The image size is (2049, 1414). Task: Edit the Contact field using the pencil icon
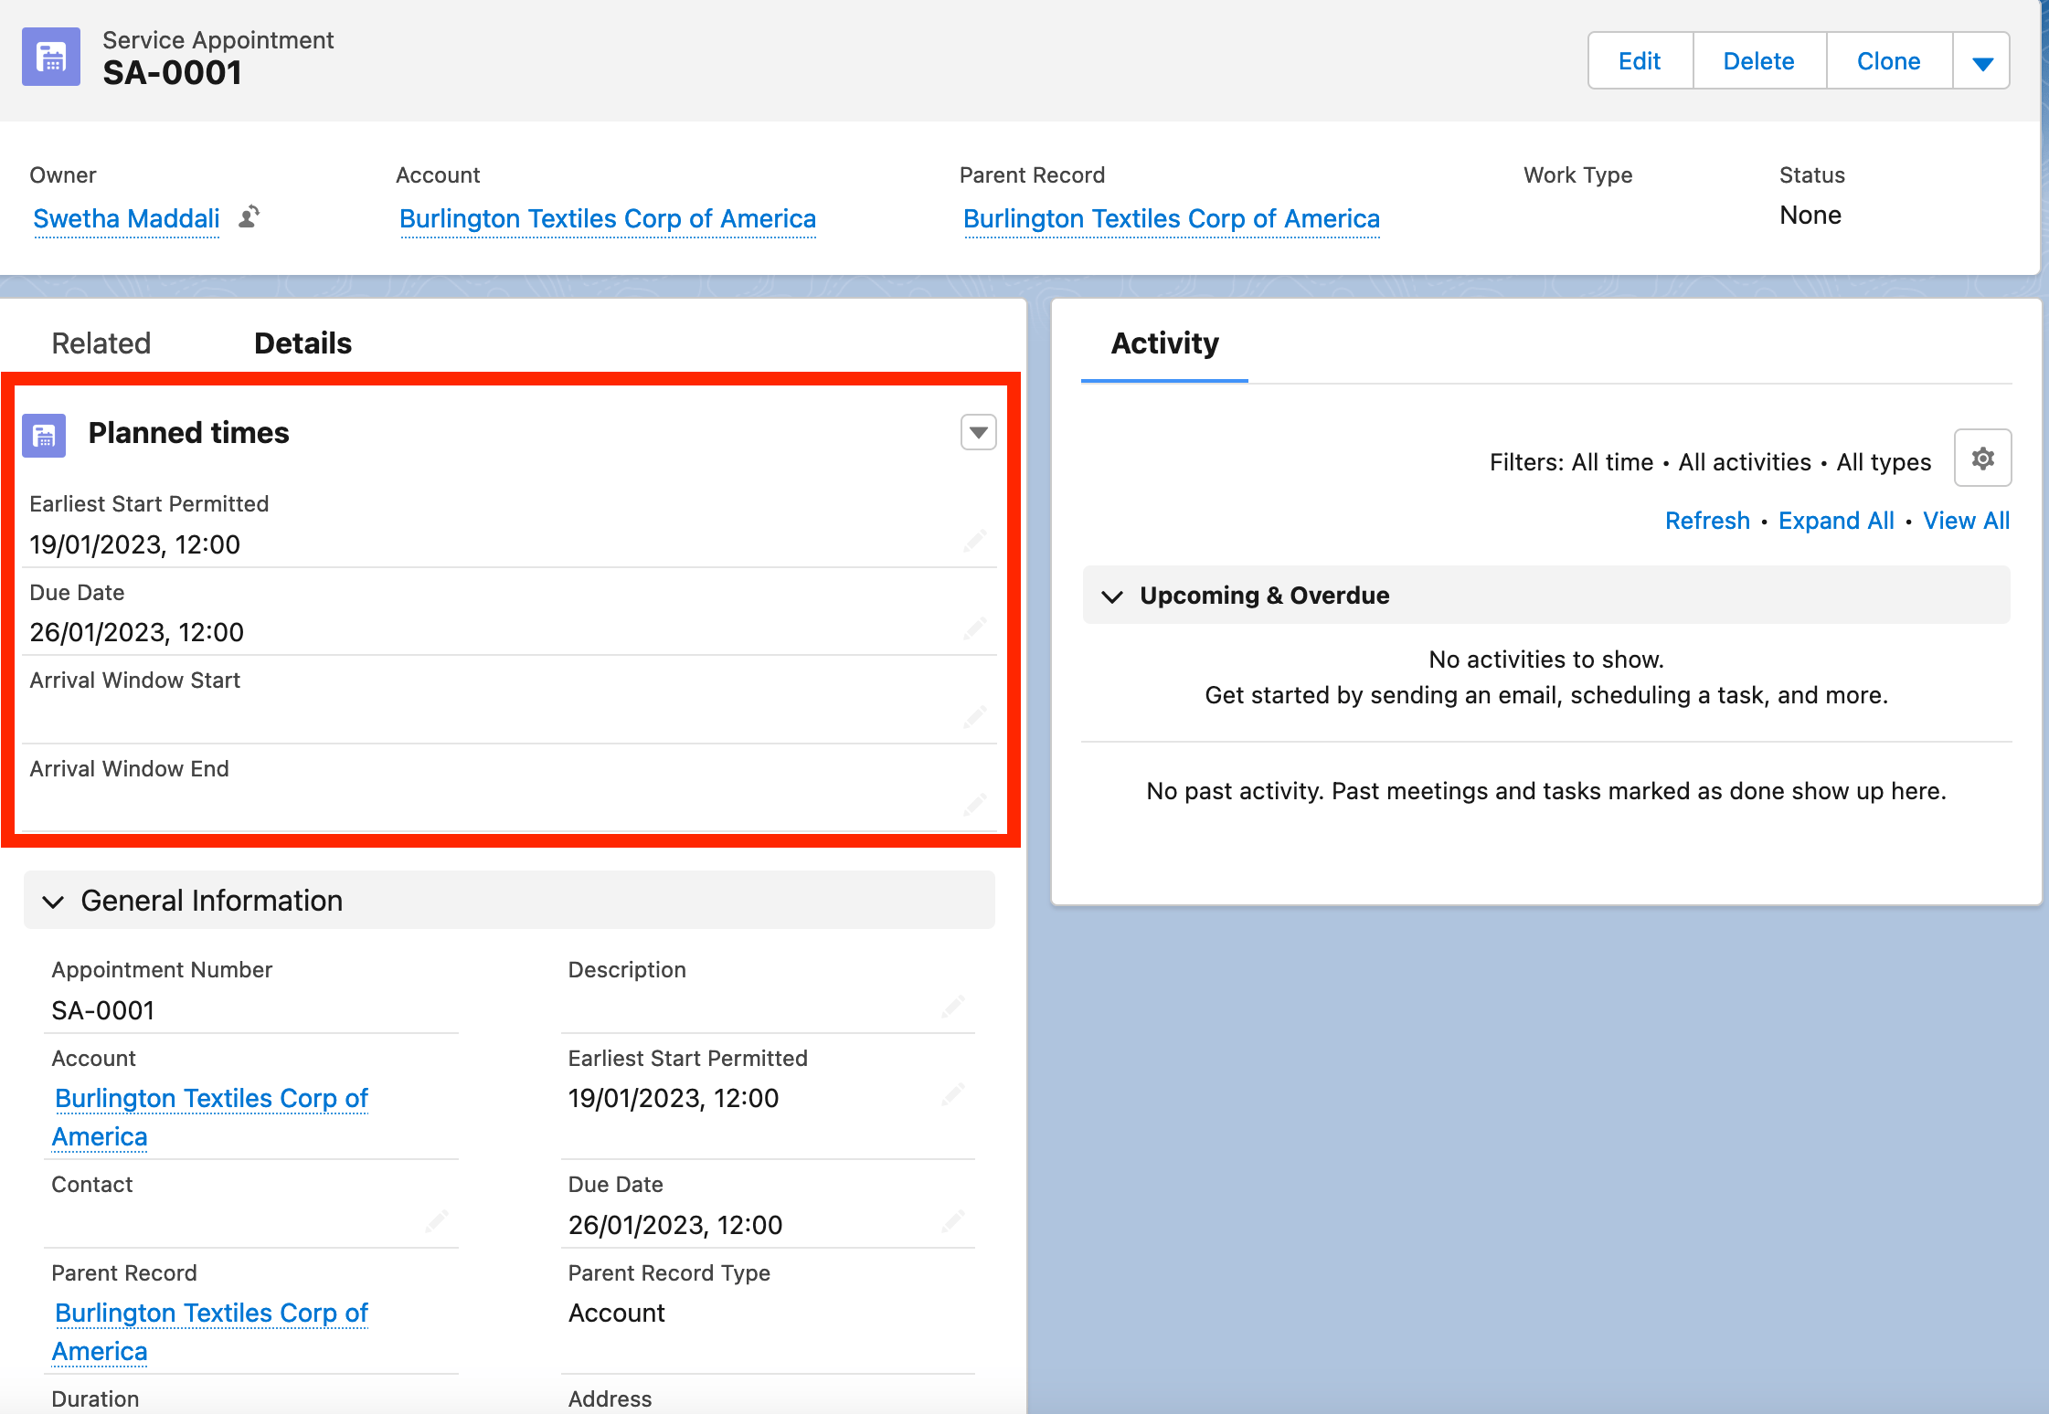(438, 1221)
